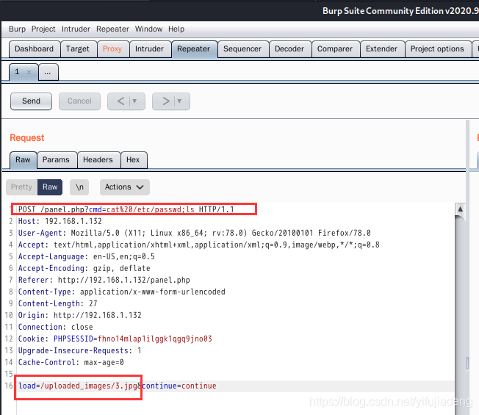
Task: Click the Accept-Encoding header line
Action: point(84,268)
